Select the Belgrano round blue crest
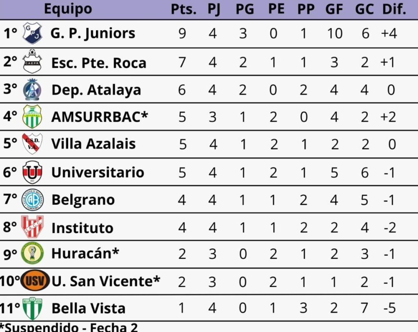418x332 pixels. tap(32, 200)
